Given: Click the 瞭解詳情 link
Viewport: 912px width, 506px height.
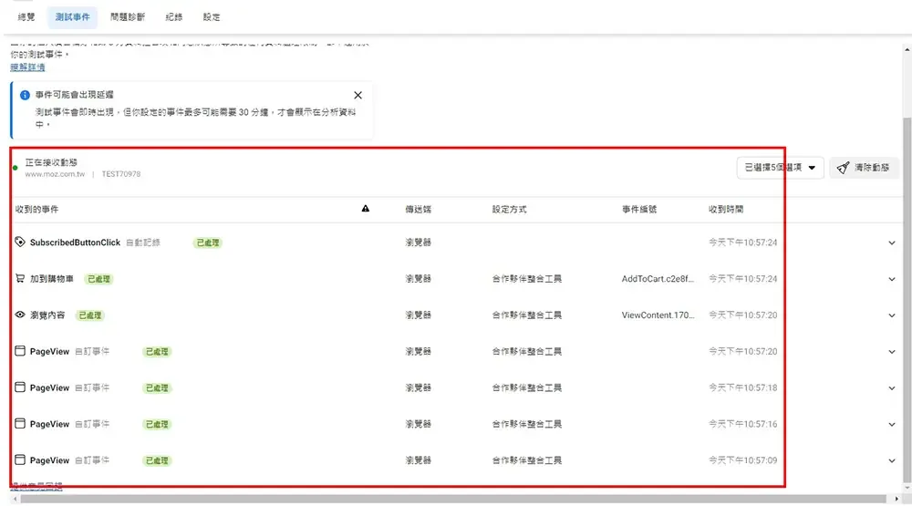Looking at the screenshot, I should (27, 67).
